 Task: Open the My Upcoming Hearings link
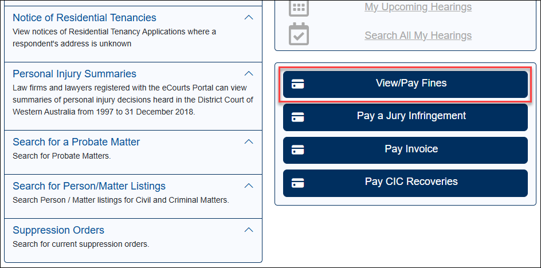coord(418,7)
